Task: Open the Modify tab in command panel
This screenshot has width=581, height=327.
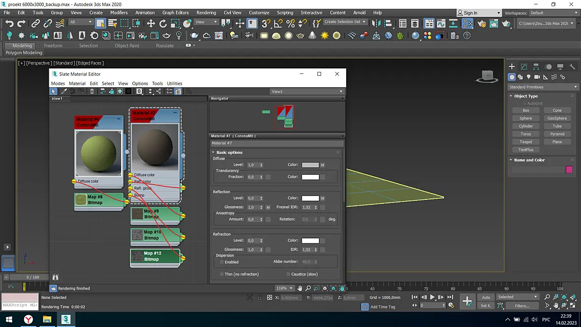Action: [524, 67]
